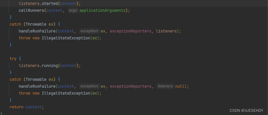Click the 'running' method call on listeners
This screenshot has width=268, height=115.
[x=50, y=66]
